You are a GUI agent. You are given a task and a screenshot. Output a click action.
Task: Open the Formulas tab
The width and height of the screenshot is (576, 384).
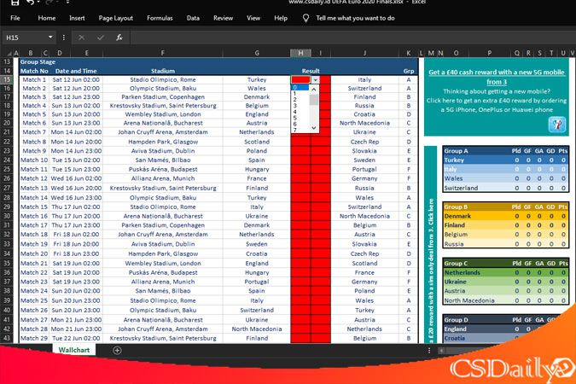[160, 18]
